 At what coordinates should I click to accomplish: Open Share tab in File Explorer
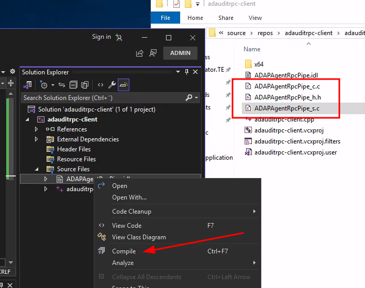pyautogui.click(x=226, y=18)
